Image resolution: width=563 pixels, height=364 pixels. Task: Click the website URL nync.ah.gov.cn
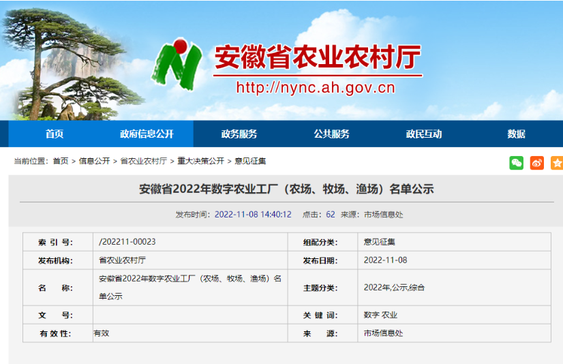316,87
